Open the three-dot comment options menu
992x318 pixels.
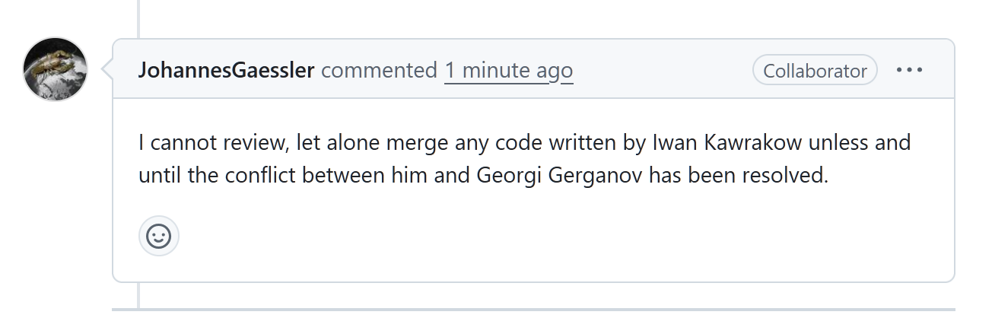[909, 70]
